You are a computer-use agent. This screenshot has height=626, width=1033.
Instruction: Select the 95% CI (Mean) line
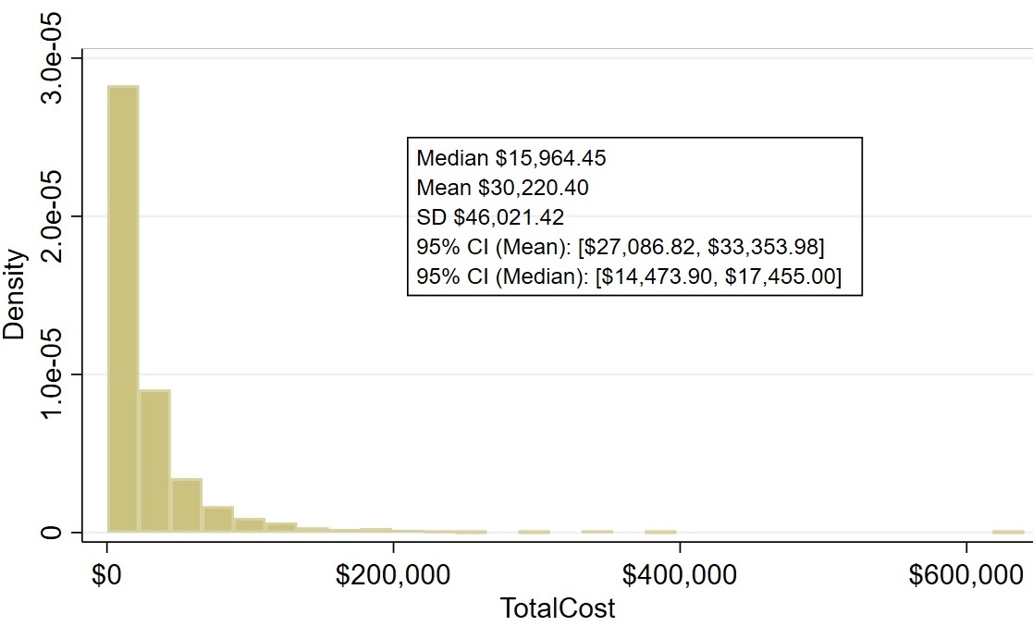point(620,247)
